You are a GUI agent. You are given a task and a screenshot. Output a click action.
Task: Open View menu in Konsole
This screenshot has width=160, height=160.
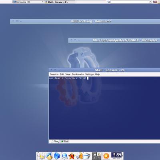pos(68,74)
